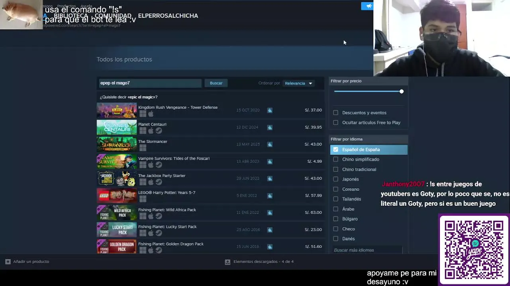Click review icon for LEGO Harry Potter

270,195
